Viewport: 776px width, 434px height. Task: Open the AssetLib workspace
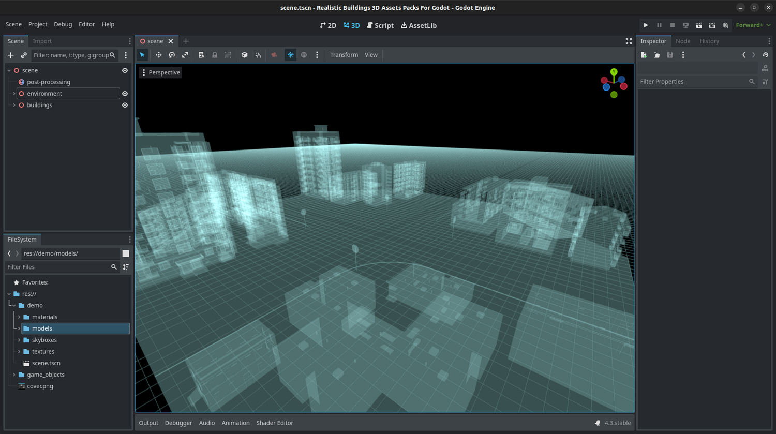[x=419, y=25]
